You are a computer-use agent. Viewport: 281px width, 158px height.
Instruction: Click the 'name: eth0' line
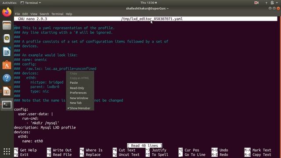pyautogui.click(x=32, y=141)
